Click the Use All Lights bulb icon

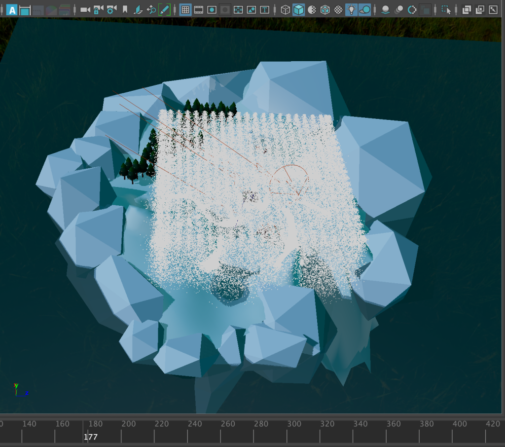[351, 10]
